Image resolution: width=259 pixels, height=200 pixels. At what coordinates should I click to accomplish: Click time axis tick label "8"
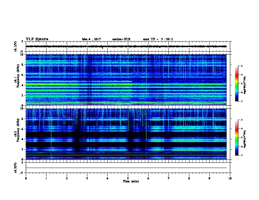point(189,178)
